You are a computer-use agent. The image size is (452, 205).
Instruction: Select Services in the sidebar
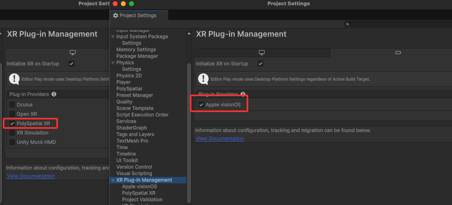[x=126, y=121]
